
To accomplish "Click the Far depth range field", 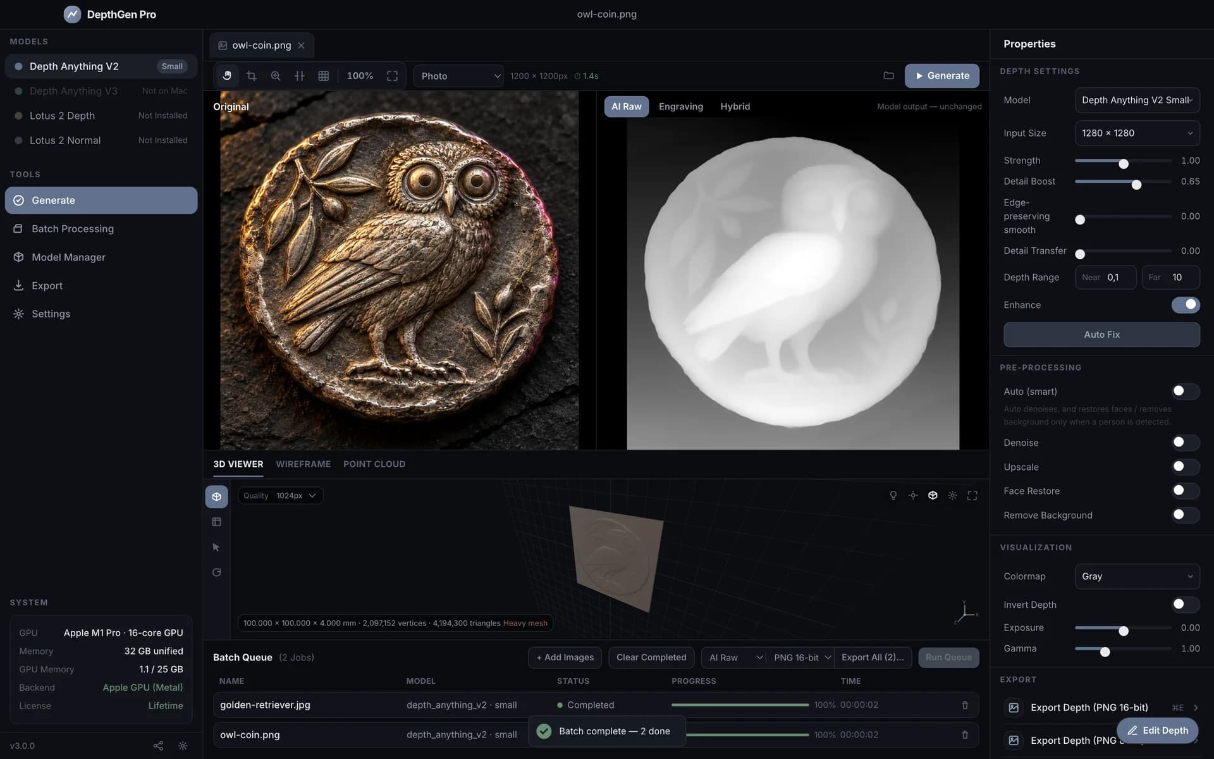I will [1171, 277].
